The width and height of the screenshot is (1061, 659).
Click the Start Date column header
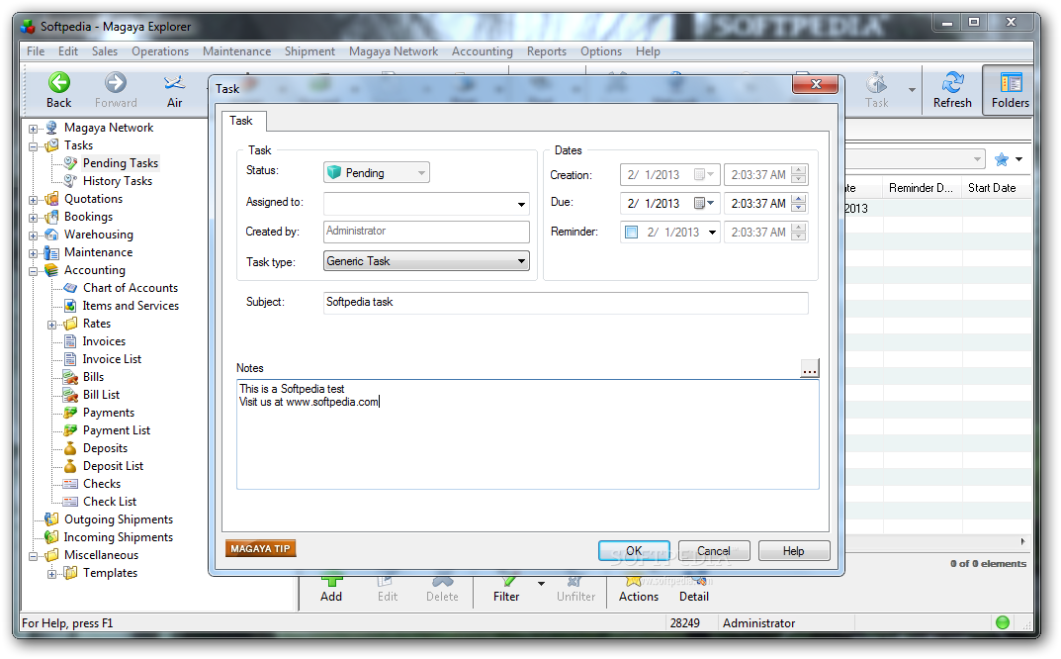point(992,188)
